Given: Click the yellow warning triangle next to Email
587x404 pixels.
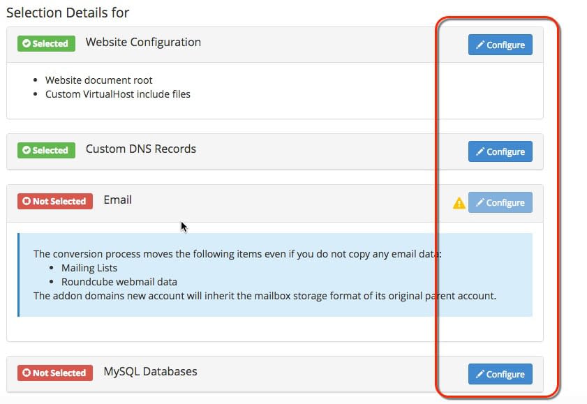Looking at the screenshot, I should (459, 202).
